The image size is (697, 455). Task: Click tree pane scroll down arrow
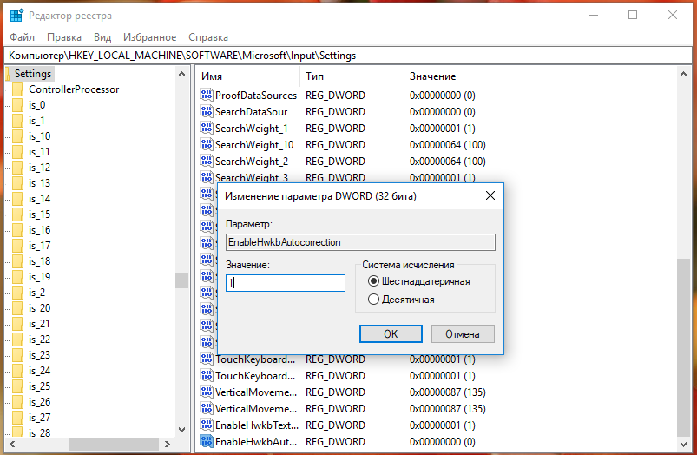pyautogui.click(x=181, y=430)
